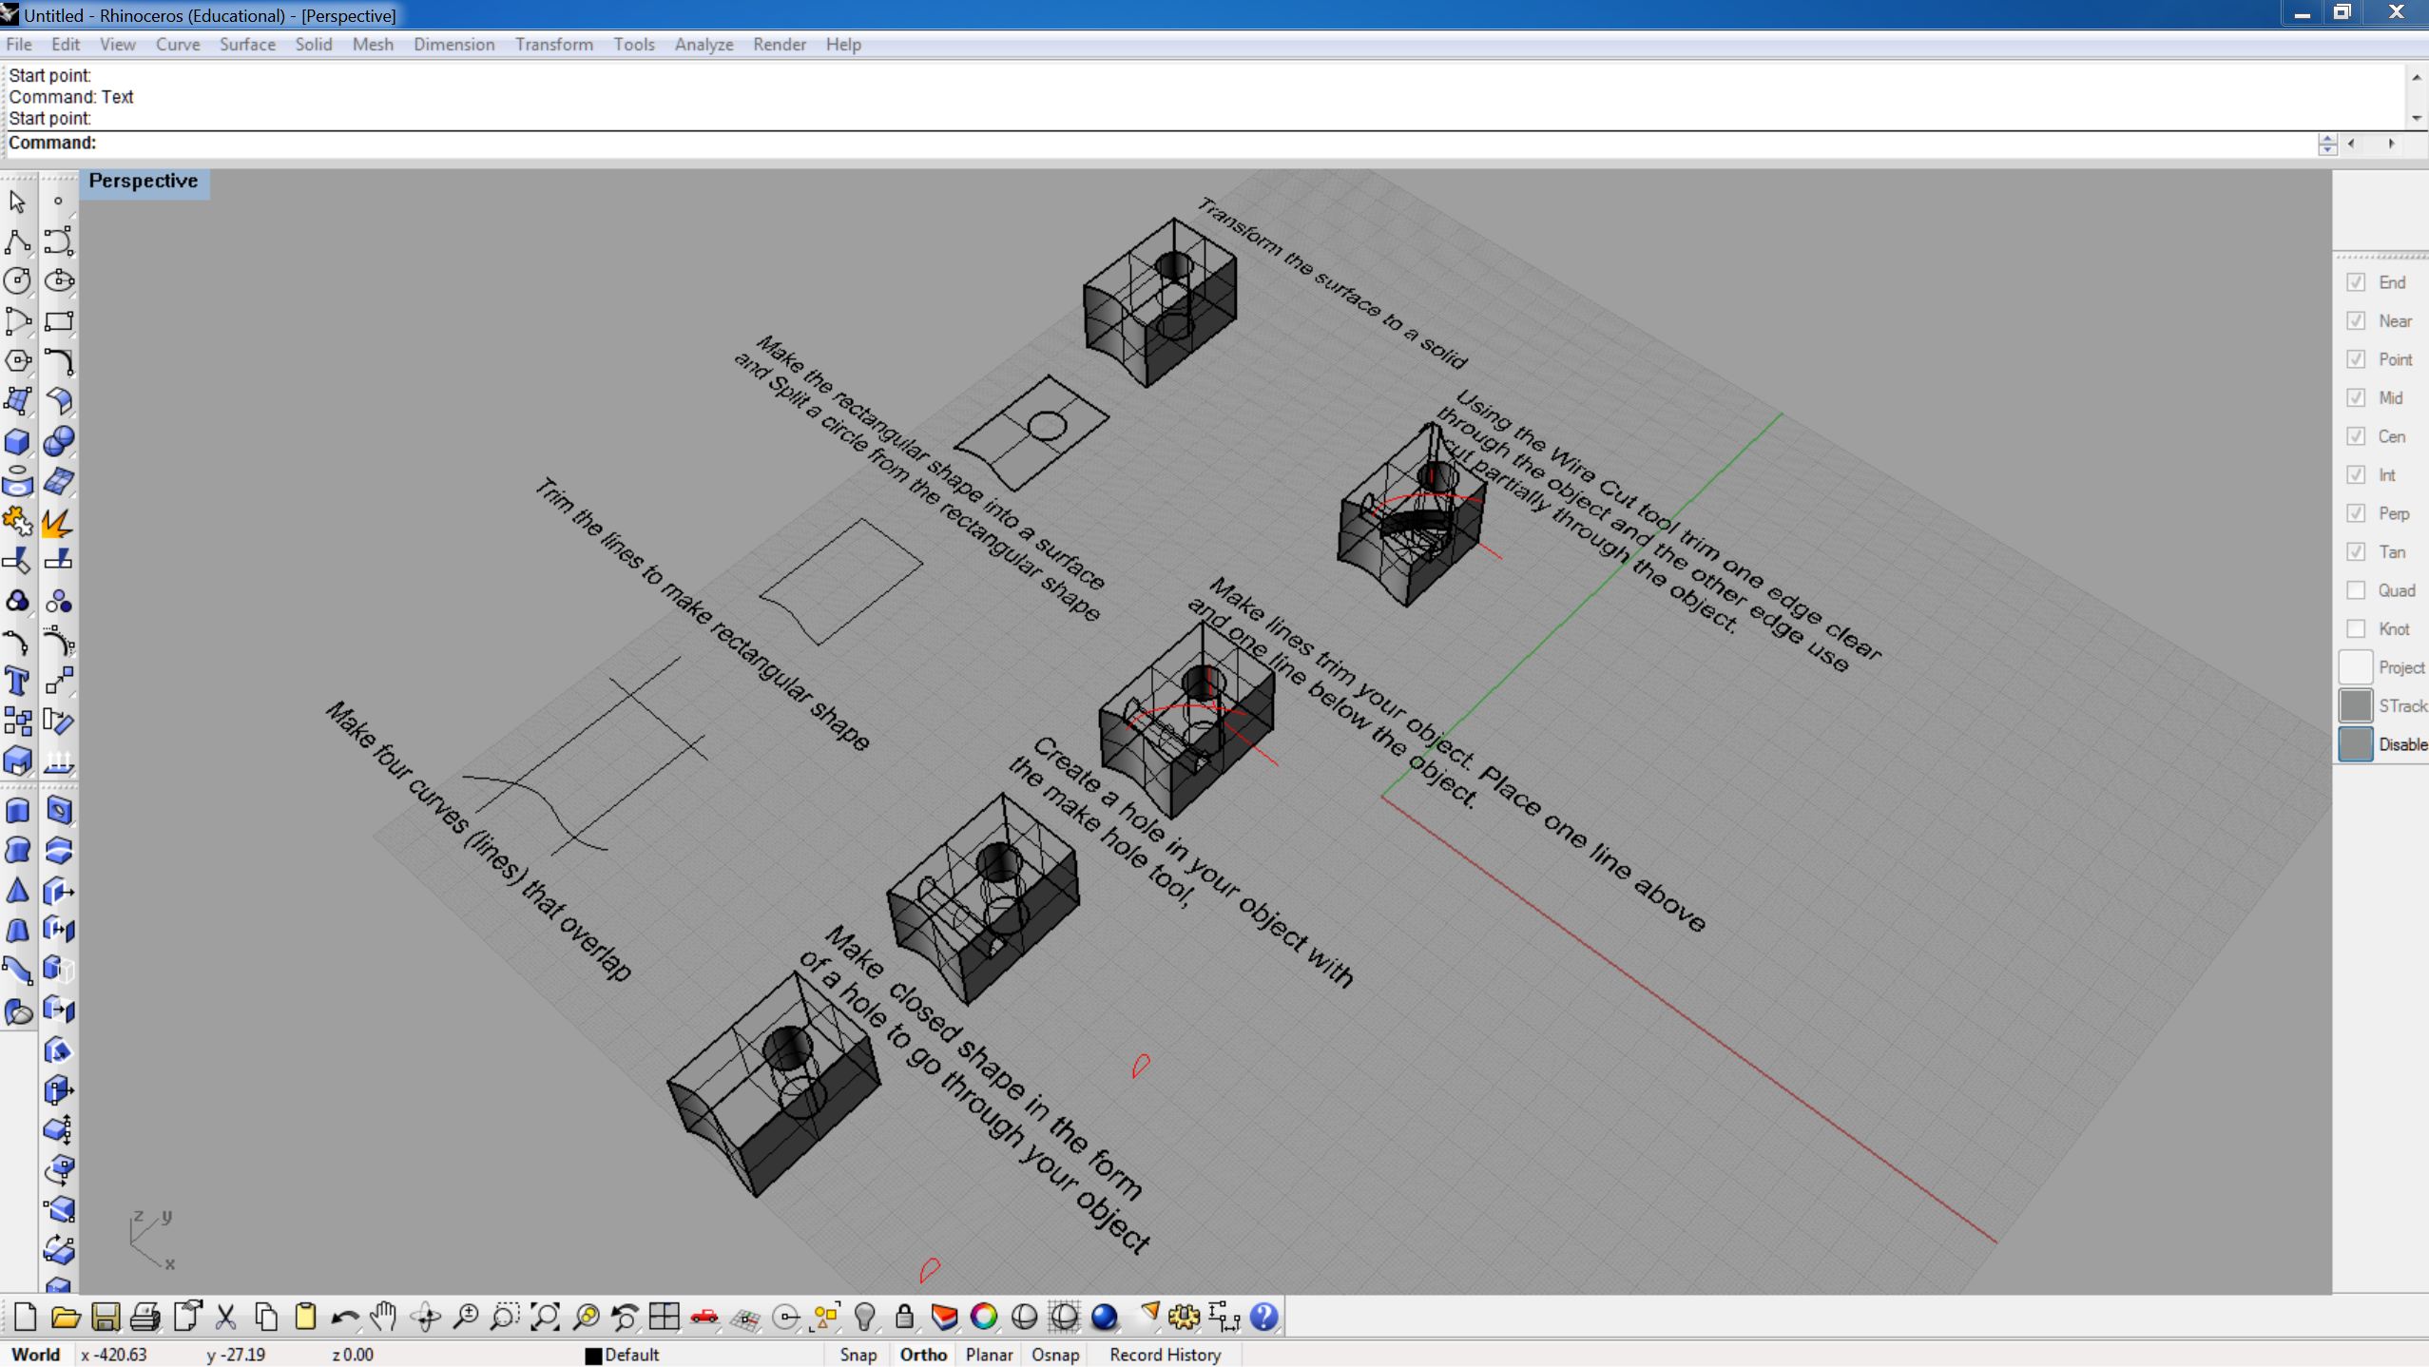
Task: Toggle Snap in the status bar
Action: pyautogui.click(x=858, y=1355)
